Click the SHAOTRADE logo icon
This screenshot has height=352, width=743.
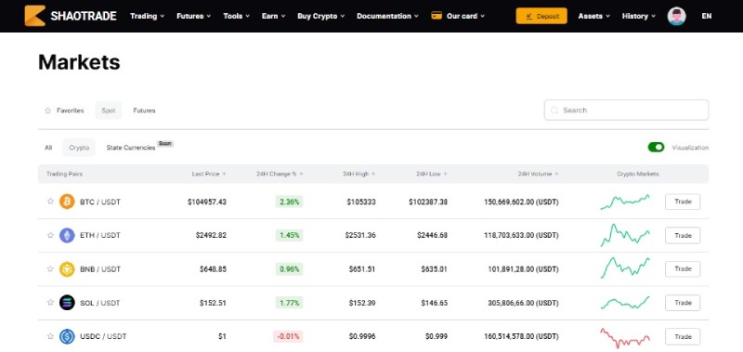(x=35, y=16)
